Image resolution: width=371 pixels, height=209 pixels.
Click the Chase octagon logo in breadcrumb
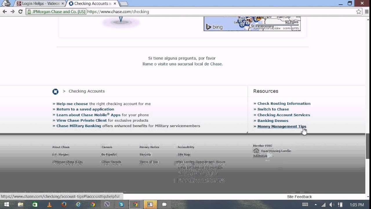(55, 91)
